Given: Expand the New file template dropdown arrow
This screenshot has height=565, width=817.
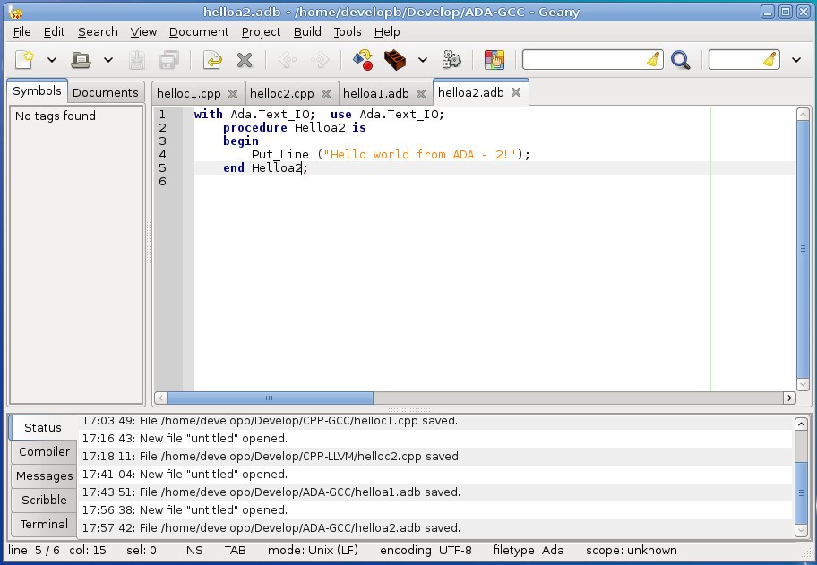Looking at the screenshot, I should (52, 60).
